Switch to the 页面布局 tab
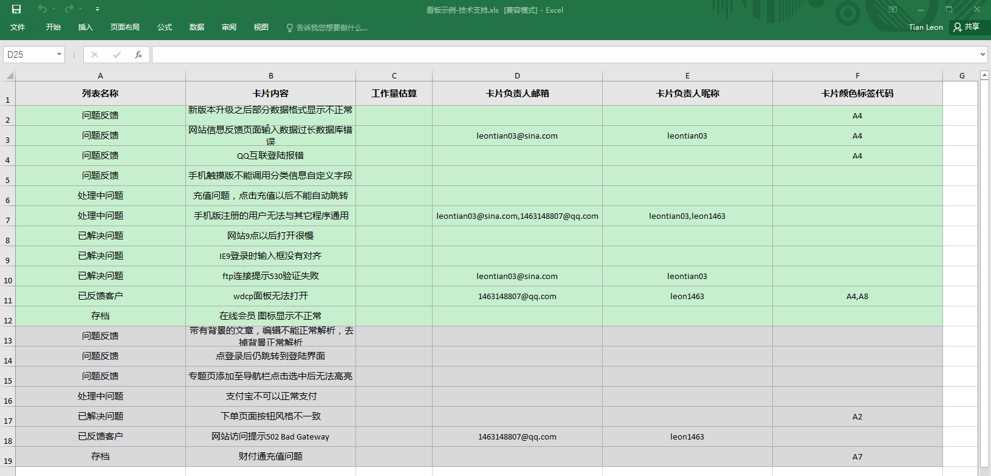 coord(125,27)
